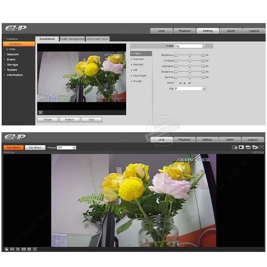Switch to Main Stream
The image size is (267, 267).
point(14,148)
